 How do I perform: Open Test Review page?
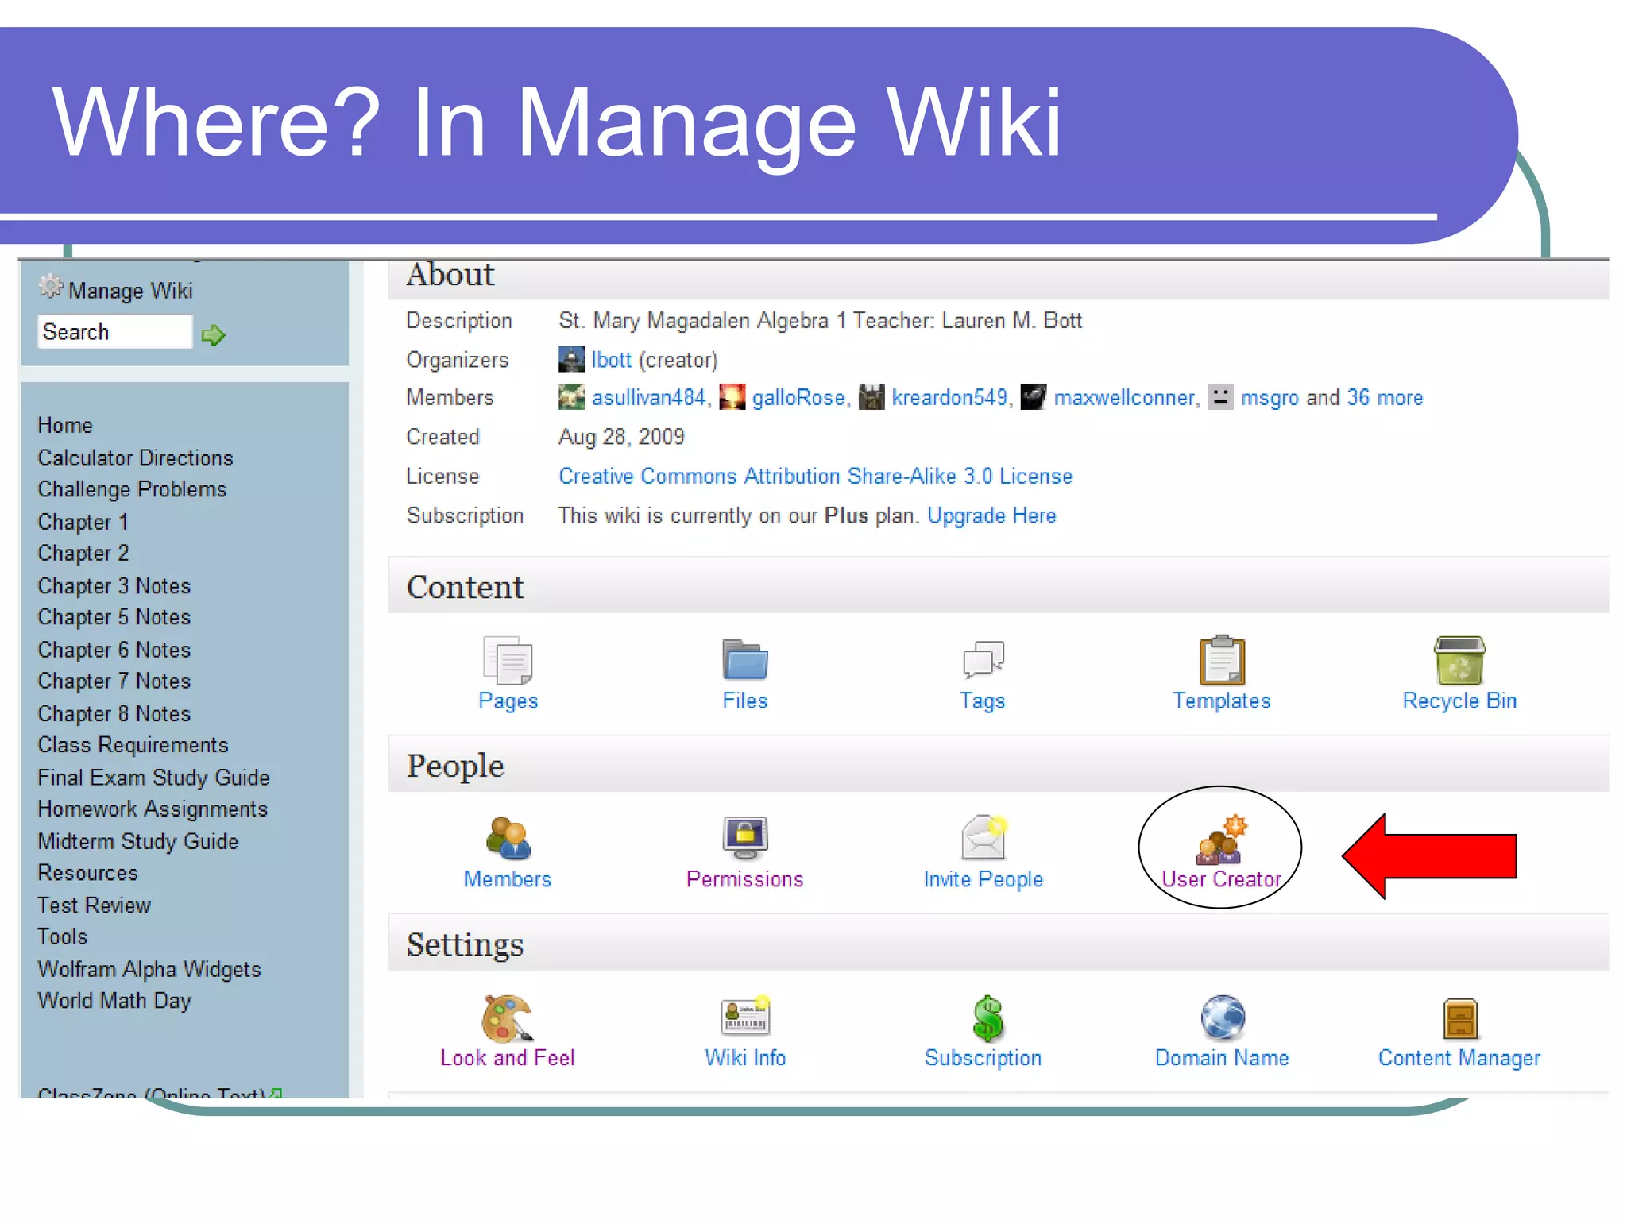(94, 905)
